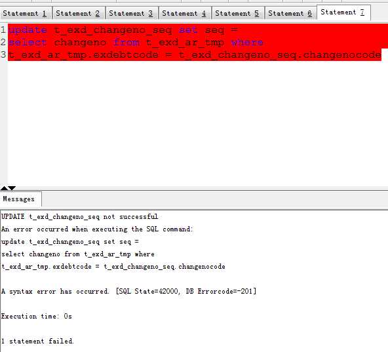Viewport: 388px width, 352px height.
Task: Click 'select changeno from t_exd_ar_tmp where' in messages
Action: point(78,254)
